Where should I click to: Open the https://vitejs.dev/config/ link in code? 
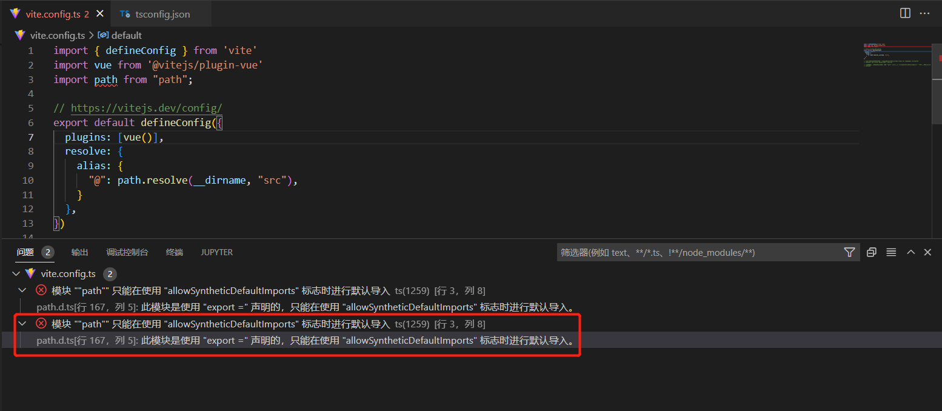[147, 109]
